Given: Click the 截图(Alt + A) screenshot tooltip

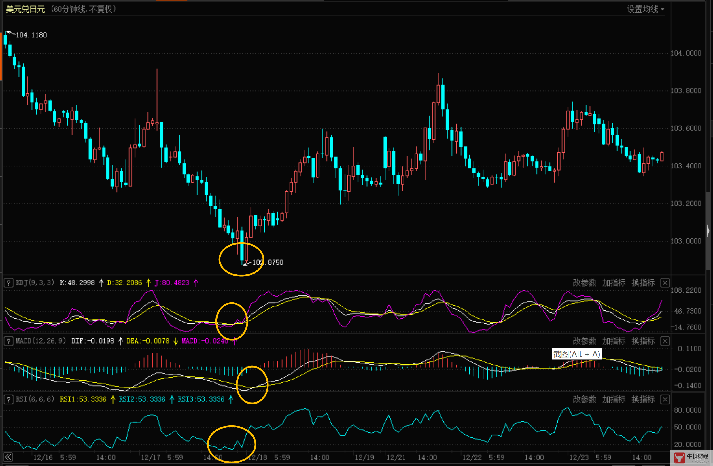Looking at the screenshot, I should pos(576,354).
